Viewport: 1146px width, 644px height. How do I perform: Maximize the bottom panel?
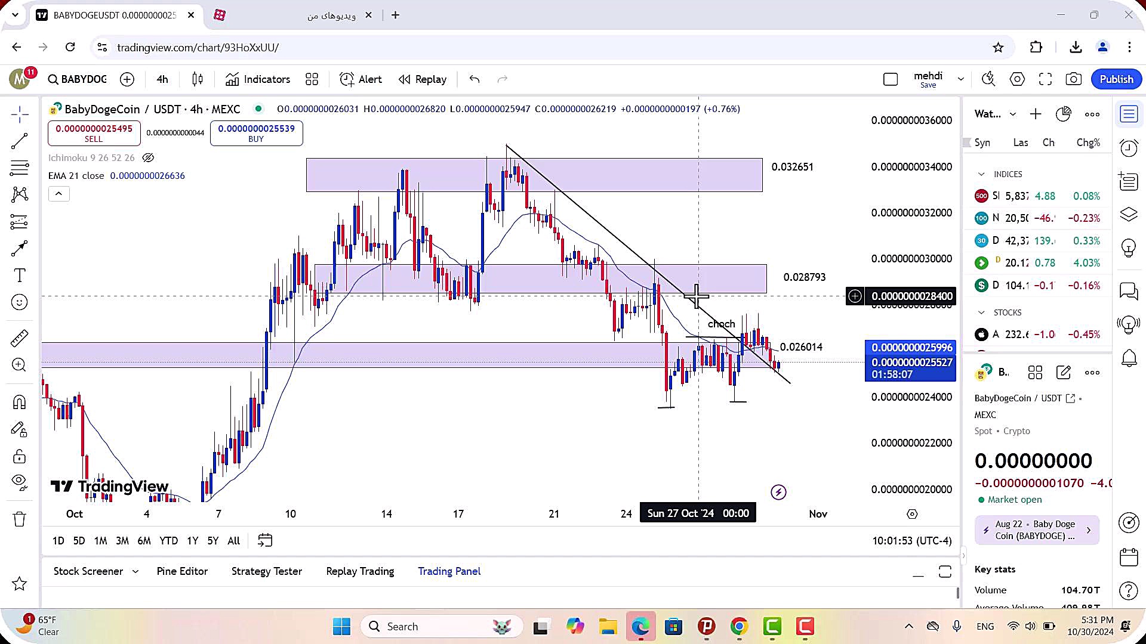coord(945,572)
